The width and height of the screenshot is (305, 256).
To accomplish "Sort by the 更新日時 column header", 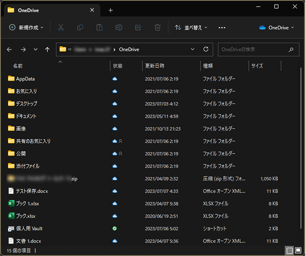I will 155,66.
